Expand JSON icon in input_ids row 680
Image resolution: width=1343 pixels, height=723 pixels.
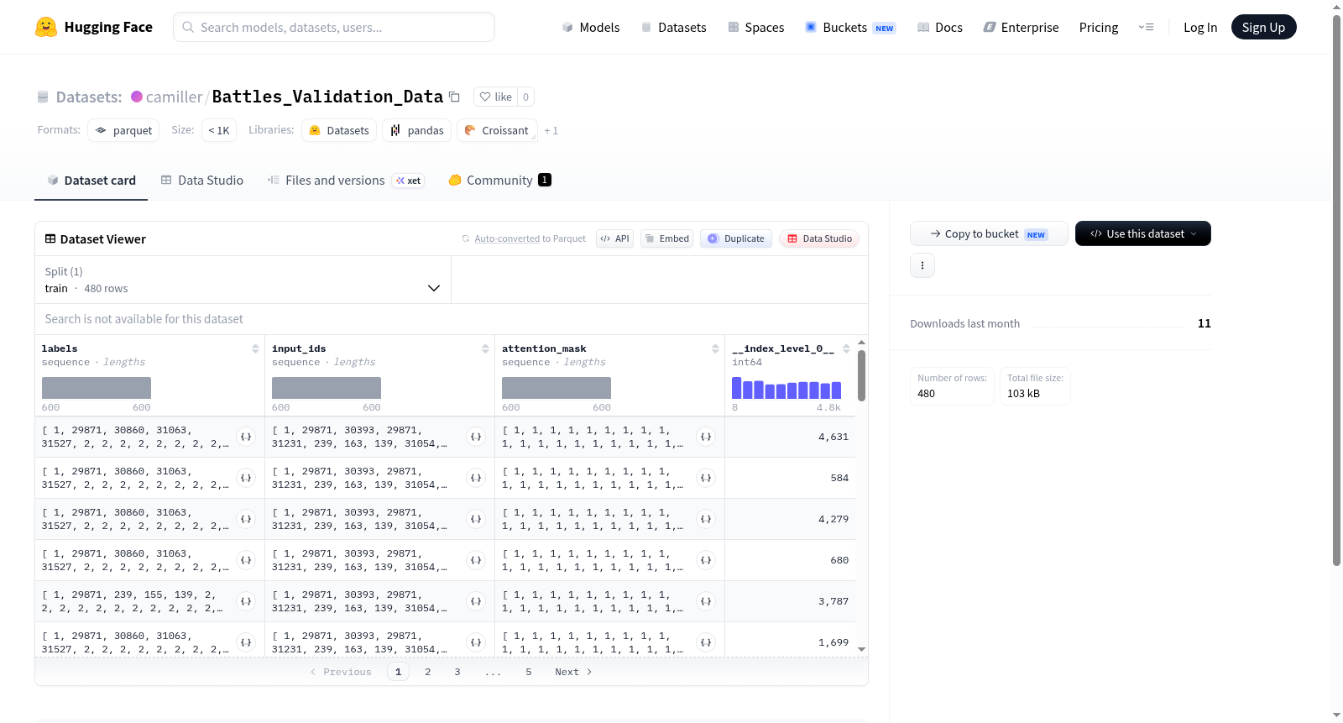click(x=476, y=560)
